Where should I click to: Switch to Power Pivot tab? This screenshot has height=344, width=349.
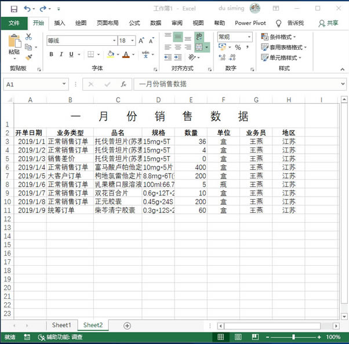click(x=250, y=23)
